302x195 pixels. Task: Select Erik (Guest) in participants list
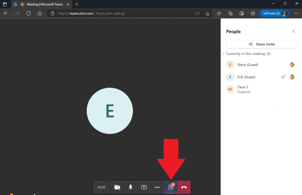coord(261,77)
